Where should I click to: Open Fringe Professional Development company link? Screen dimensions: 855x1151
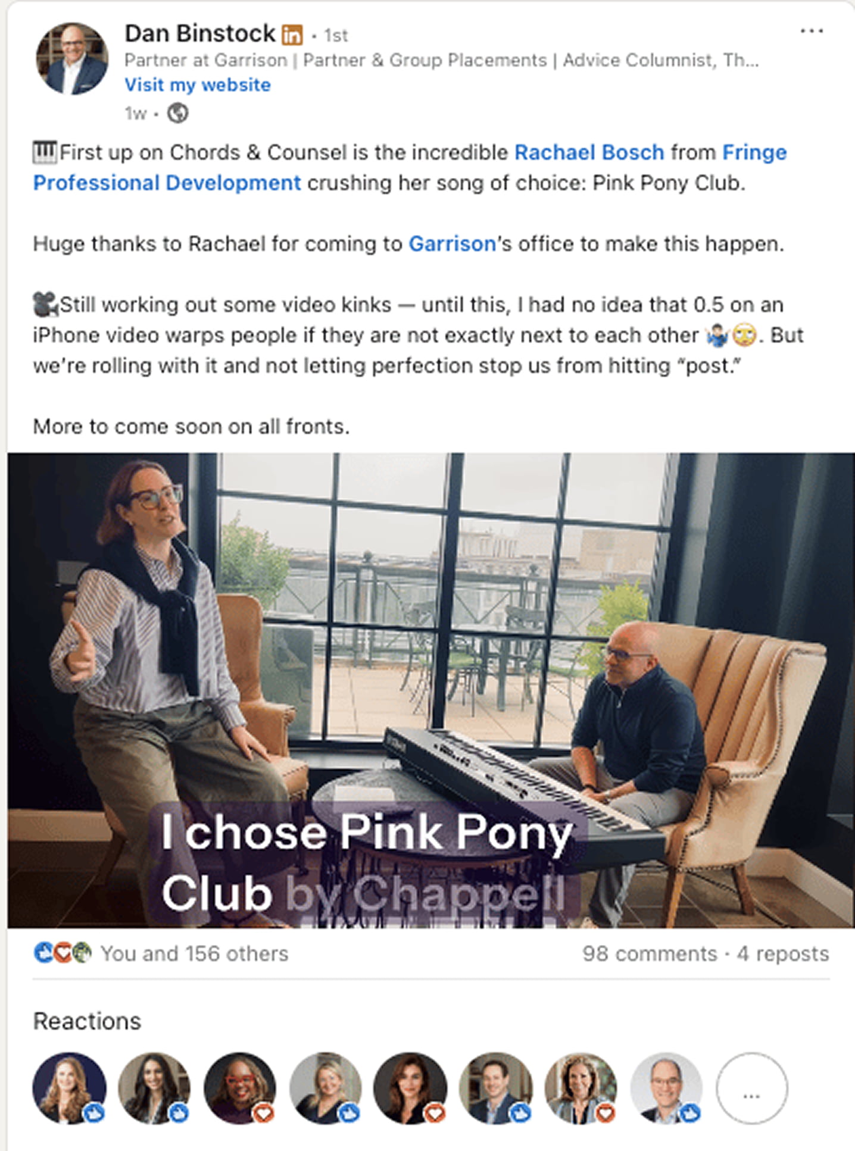pyautogui.click(x=410, y=168)
